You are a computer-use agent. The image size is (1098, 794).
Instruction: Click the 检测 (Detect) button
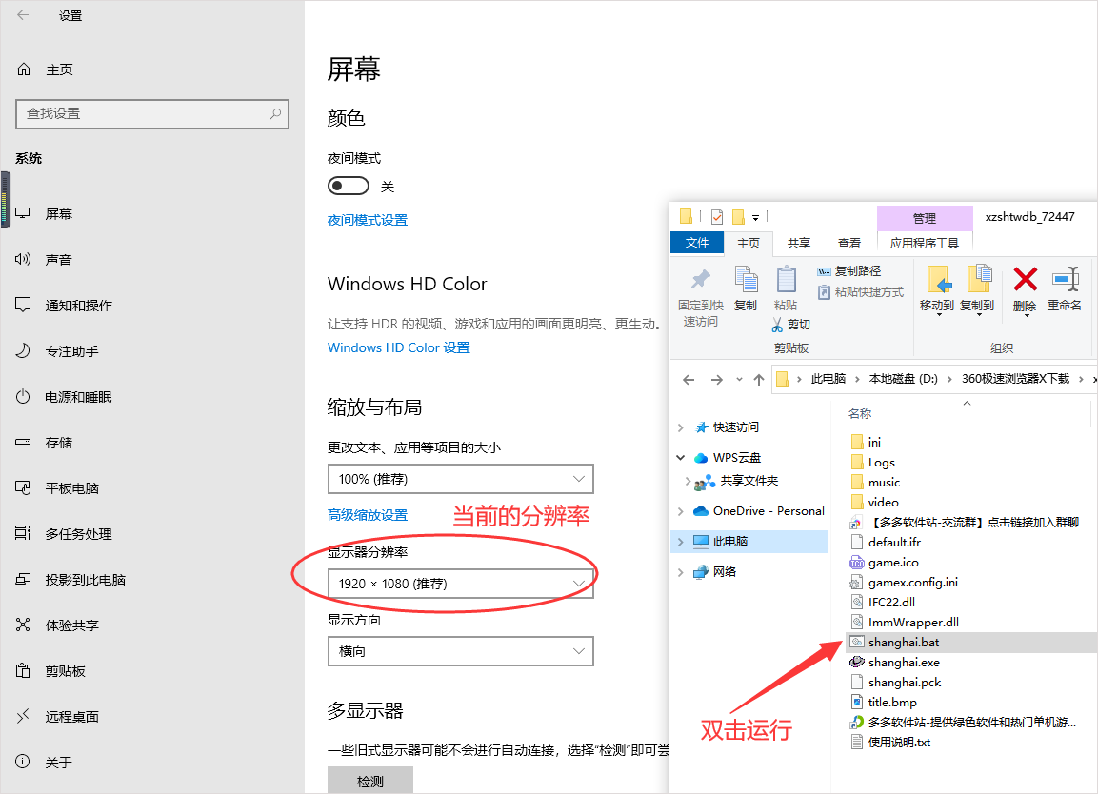click(x=370, y=779)
